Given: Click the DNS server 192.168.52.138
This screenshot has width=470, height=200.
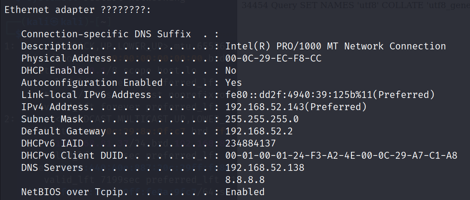Looking at the screenshot, I should click(x=265, y=167).
